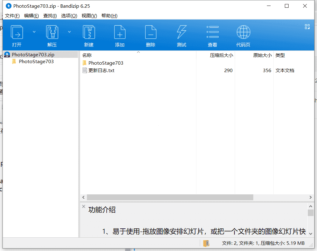
Task: Click comment panel scroll up arrow
Action: tap(311, 206)
